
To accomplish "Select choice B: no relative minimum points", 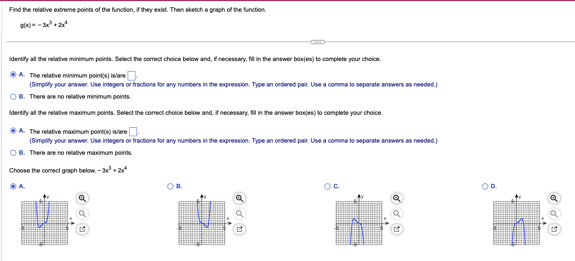I will click(13, 97).
